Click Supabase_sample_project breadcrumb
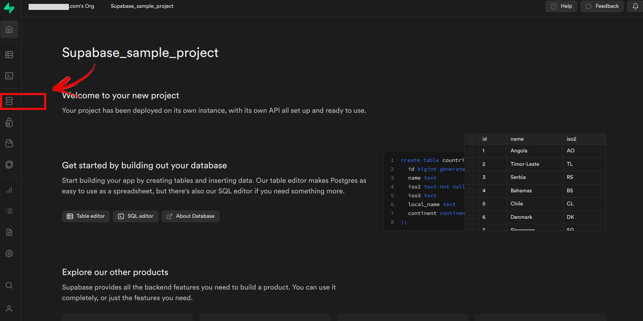 coord(142,6)
